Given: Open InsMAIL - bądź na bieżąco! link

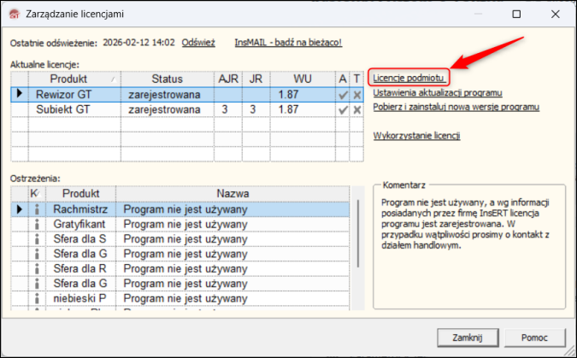Looking at the screenshot, I should [x=289, y=43].
